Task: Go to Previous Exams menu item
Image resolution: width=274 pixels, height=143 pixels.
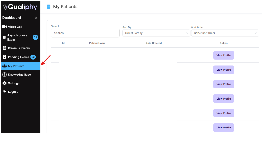Action: tap(19, 48)
